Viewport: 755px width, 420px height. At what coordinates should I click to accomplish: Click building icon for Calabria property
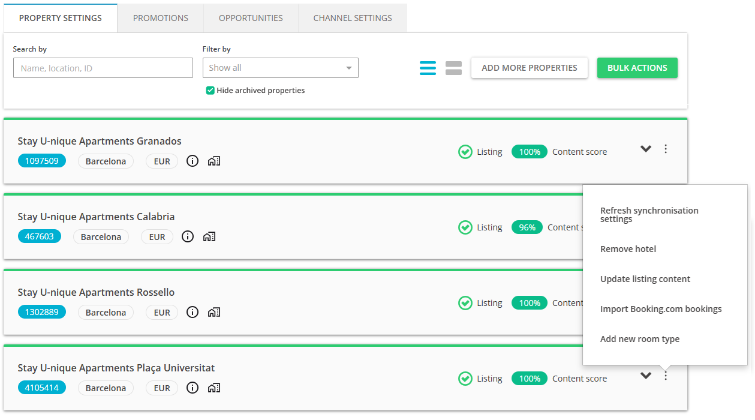tap(209, 237)
